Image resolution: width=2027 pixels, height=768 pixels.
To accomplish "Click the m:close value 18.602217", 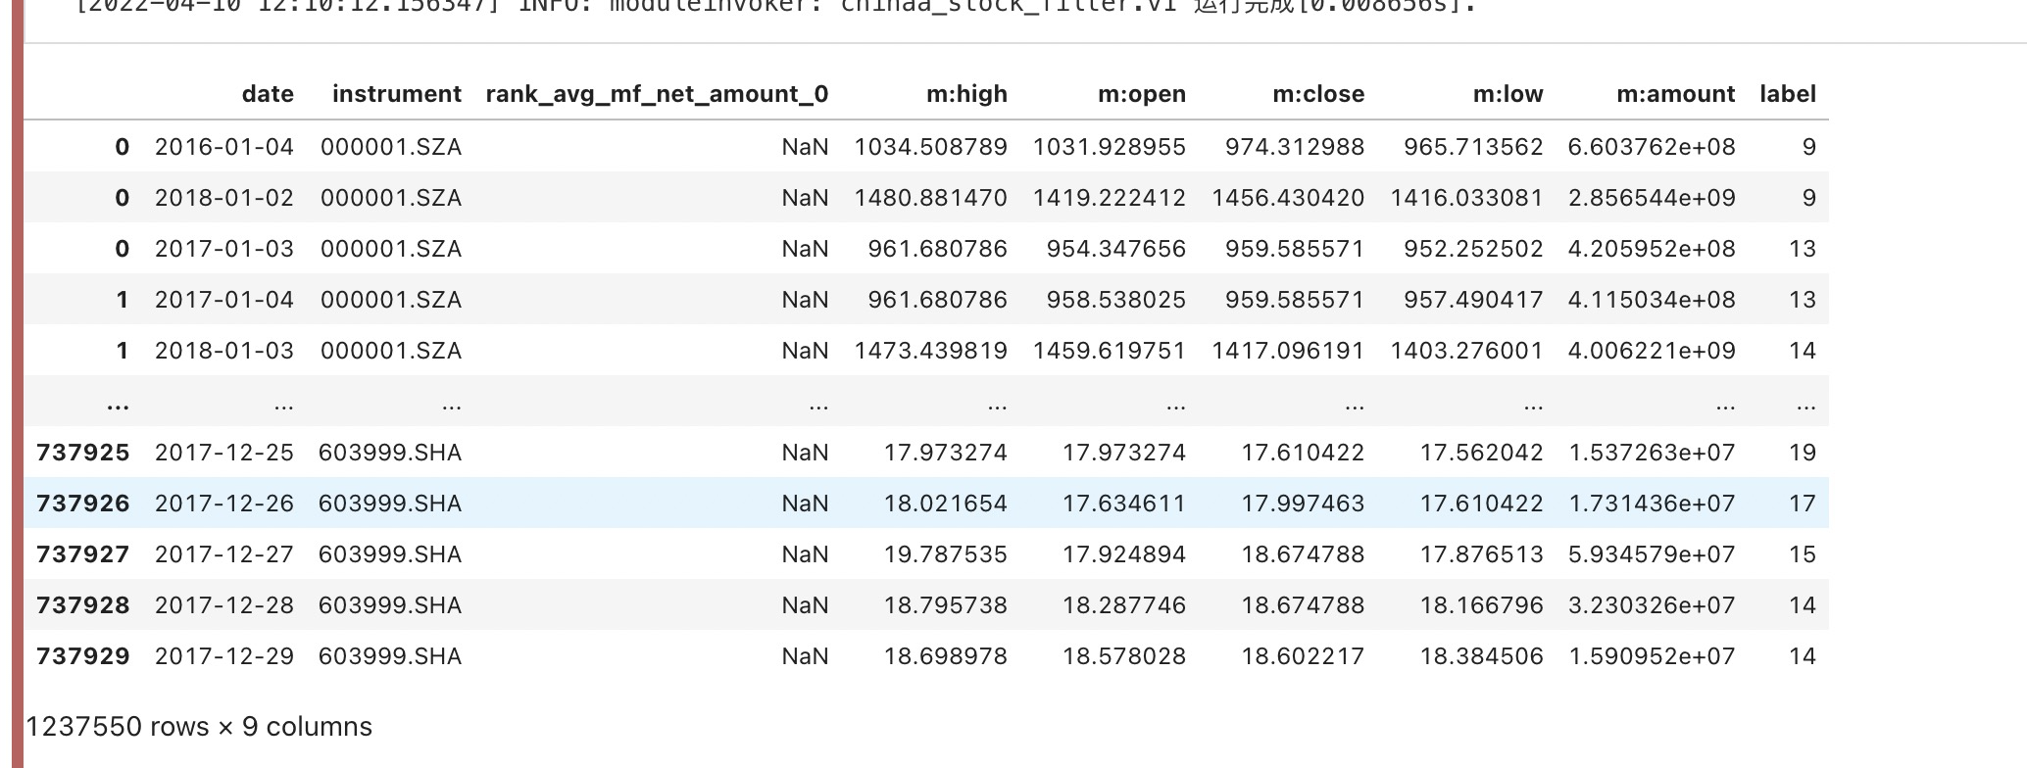I will coord(1303,656).
